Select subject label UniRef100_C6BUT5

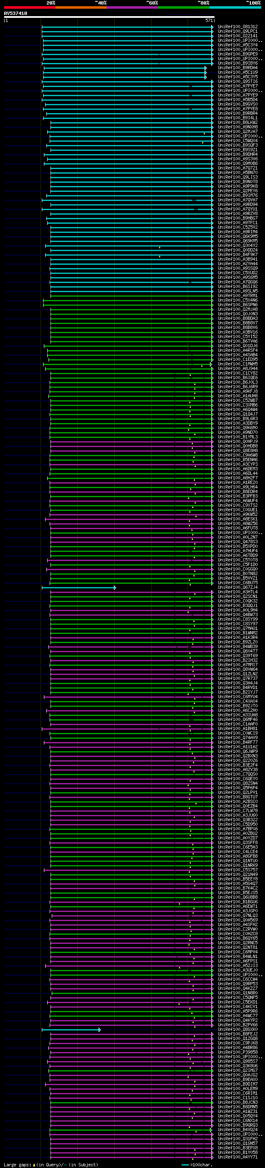click(238, 583)
